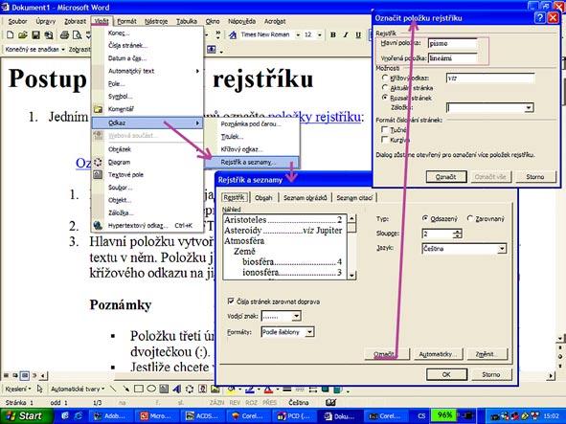This screenshot has width=566, height=424.
Task: Click the spelling status book icon
Action: click(330, 402)
